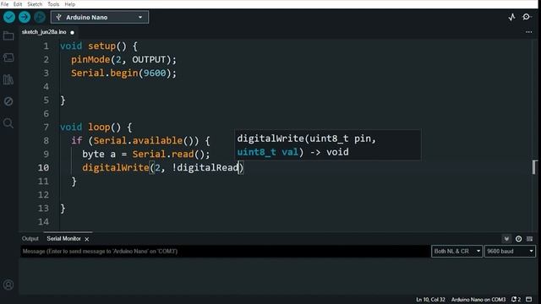Screen dimensions: 541x304
Task: Toggle the bottom panel icon in status bar
Action: tap(529, 299)
